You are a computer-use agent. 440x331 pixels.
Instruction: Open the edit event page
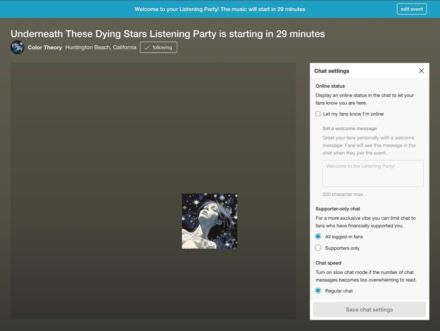click(x=411, y=9)
